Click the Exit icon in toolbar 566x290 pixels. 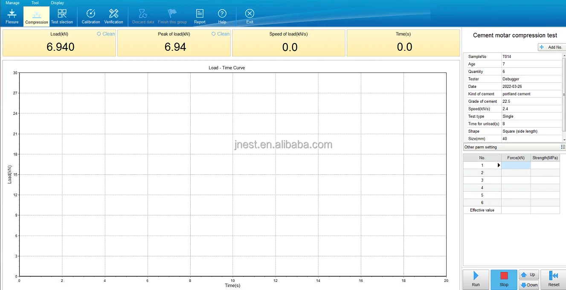tap(250, 16)
